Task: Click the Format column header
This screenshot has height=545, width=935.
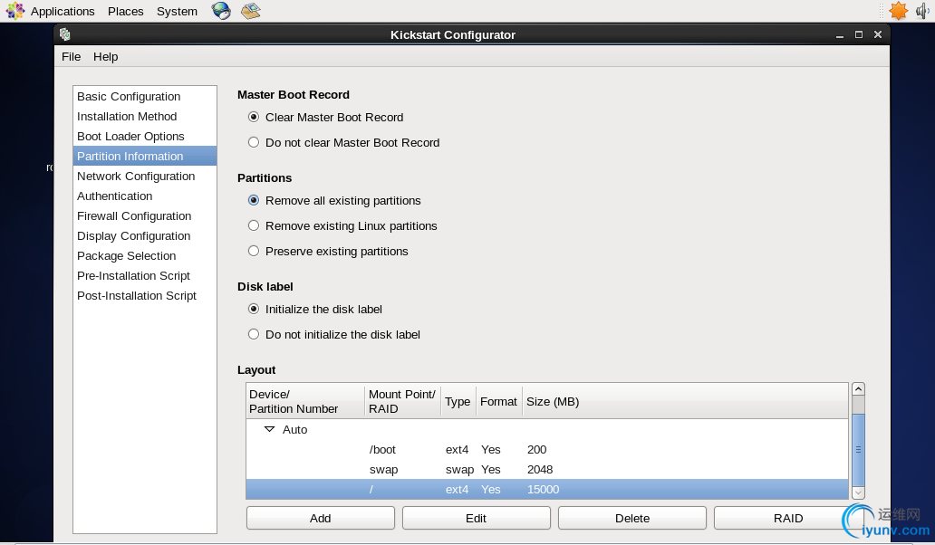Action: pyautogui.click(x=499, y=401)
